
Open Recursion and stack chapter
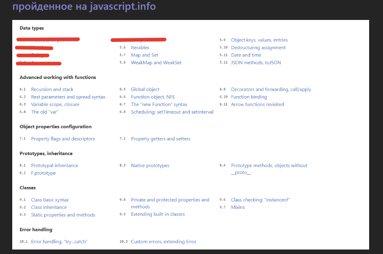52,90
